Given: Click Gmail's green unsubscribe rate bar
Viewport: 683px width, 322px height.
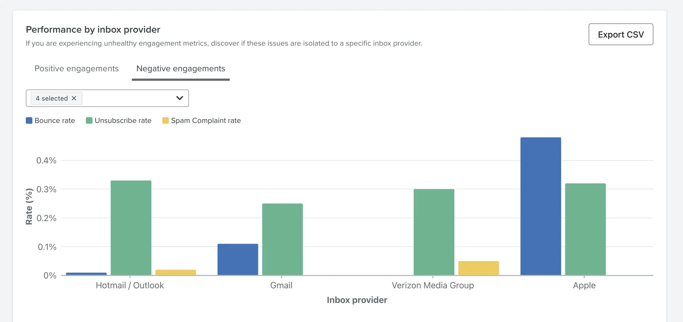Looking at the screenshot, I should 282,239.
